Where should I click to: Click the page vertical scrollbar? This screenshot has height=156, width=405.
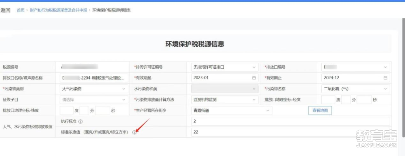tap(403, 77)
